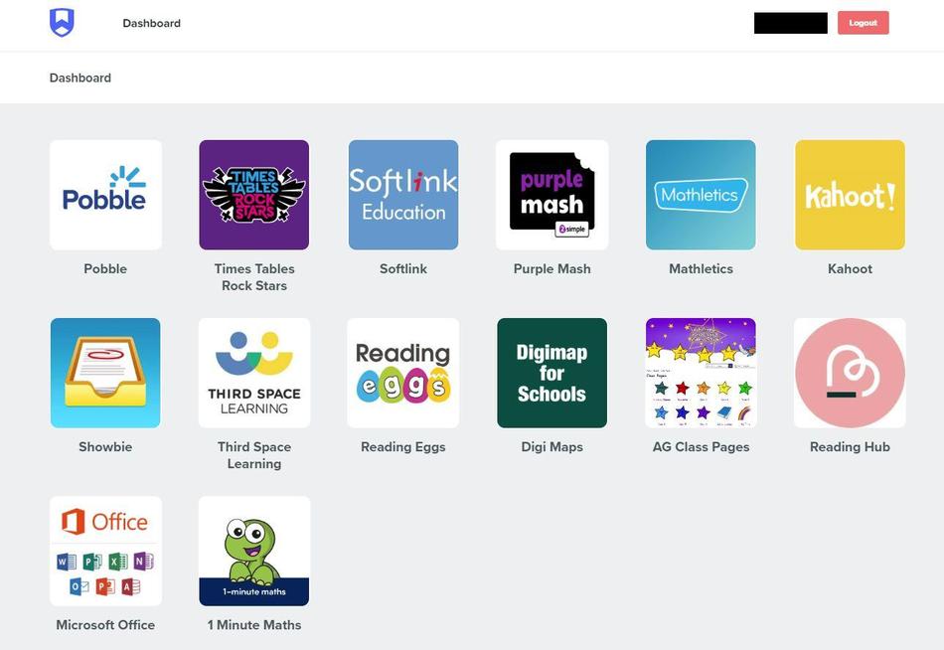This screenshot has height=650, width=944.
Task: Open the Showbie inbox tray icon
Action: click(105, 373)
